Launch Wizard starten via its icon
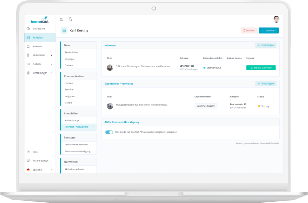308x203 pixels. pos(28,161)
